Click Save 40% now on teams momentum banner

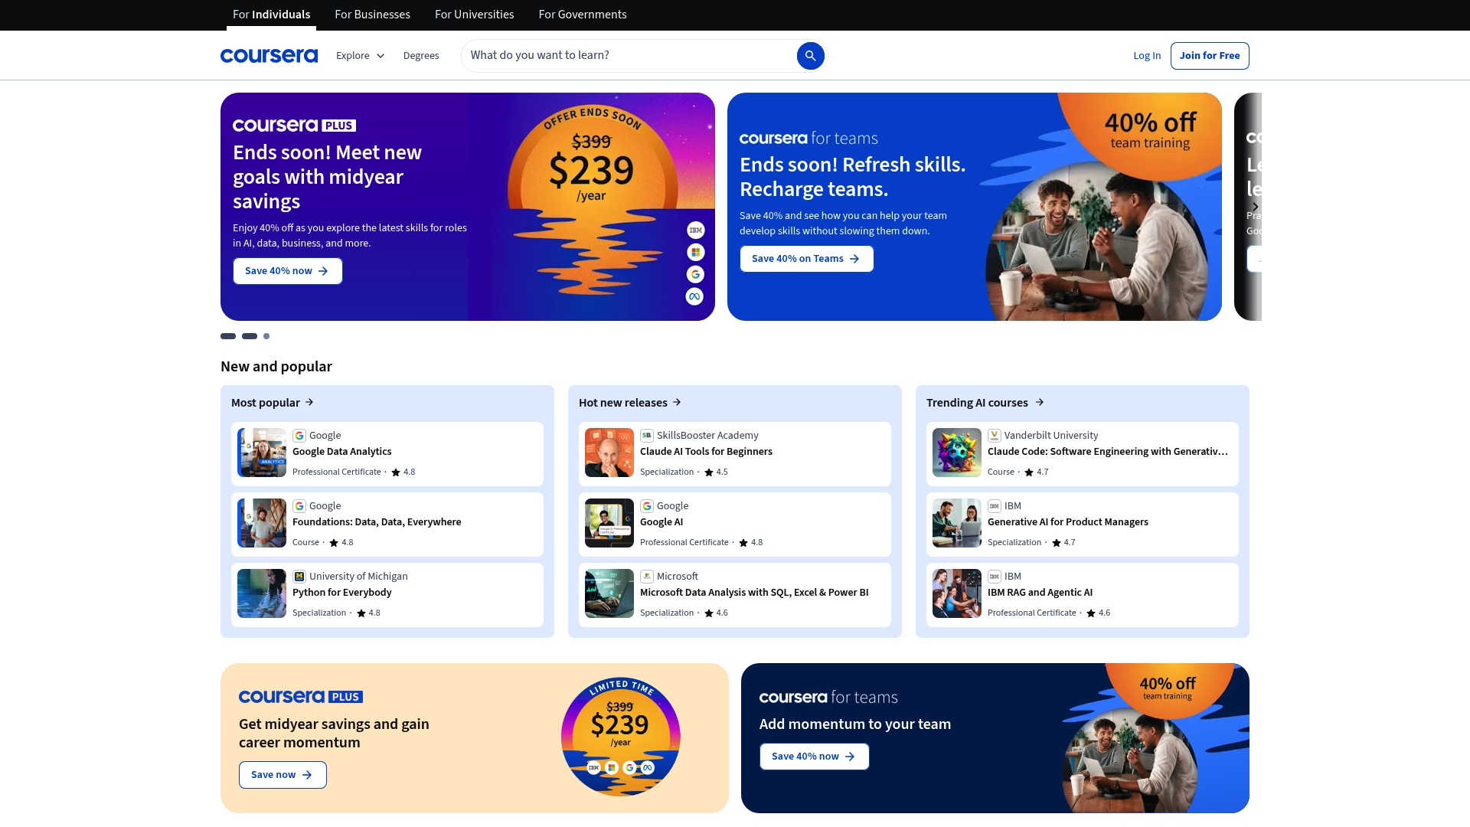814,757
